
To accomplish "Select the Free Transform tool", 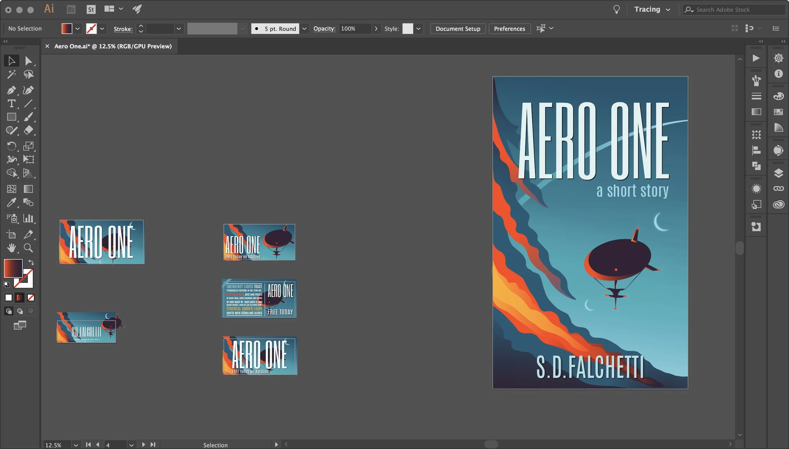I will (28, 159).
